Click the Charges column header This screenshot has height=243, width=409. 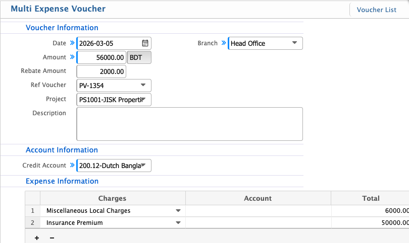(112, 198)
